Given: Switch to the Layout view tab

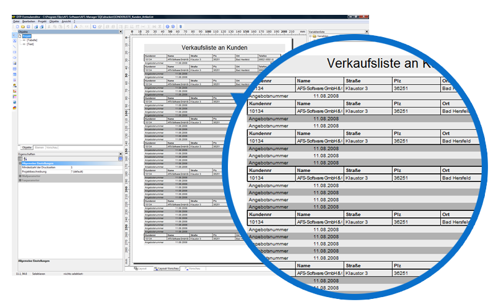Looking at the screenshot, I should pos(140,269).
